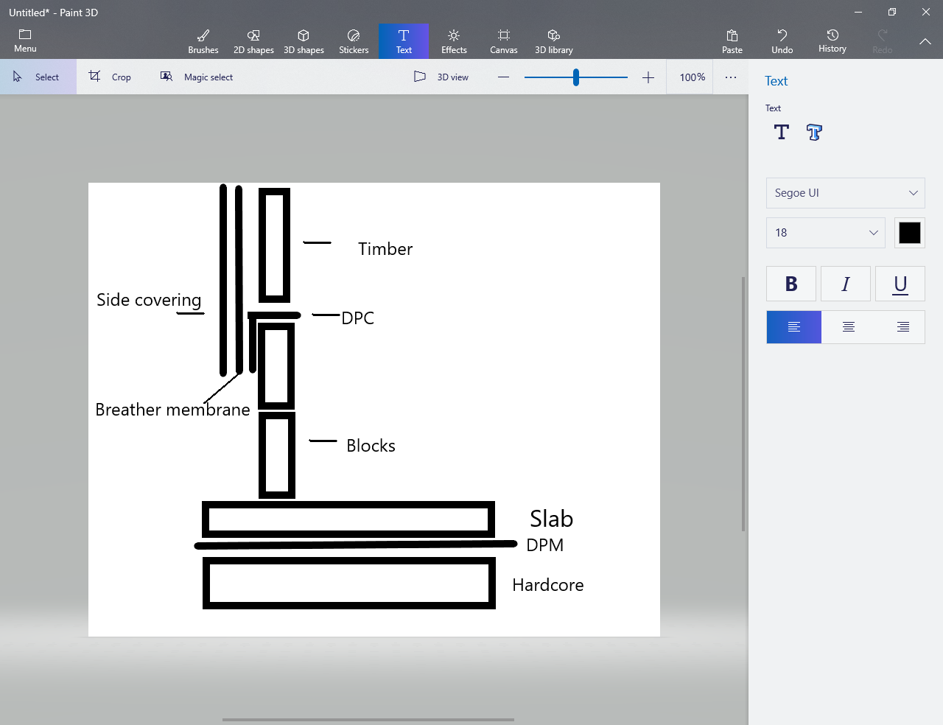The width and height of the screenshot is (943, 725).
Task: Open the 2D shapes panel
Action: click(253, 41)
